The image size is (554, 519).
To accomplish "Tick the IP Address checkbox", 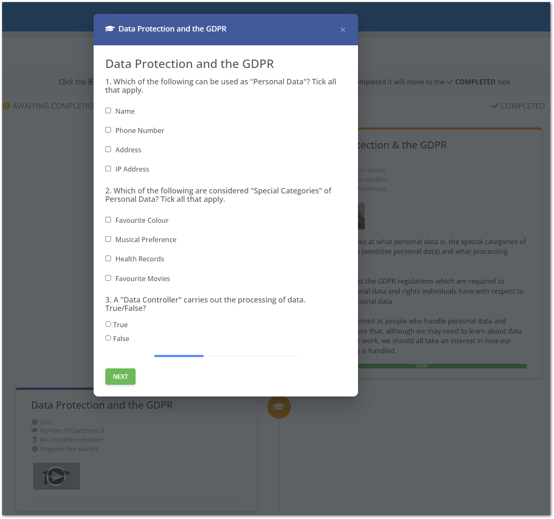I will [108, 169].
